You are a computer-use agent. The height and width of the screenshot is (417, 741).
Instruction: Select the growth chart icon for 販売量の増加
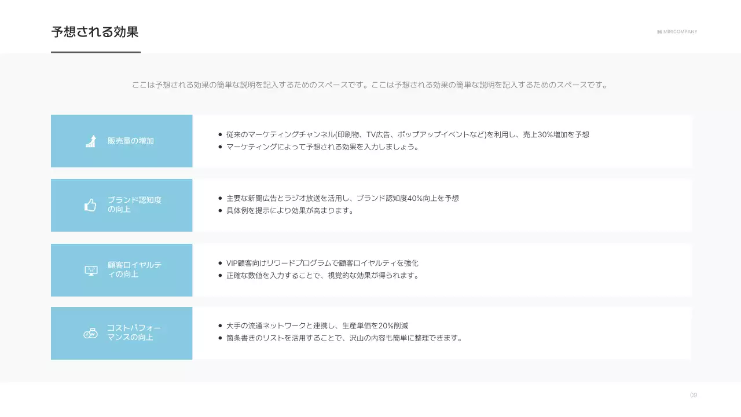(90, 140)
